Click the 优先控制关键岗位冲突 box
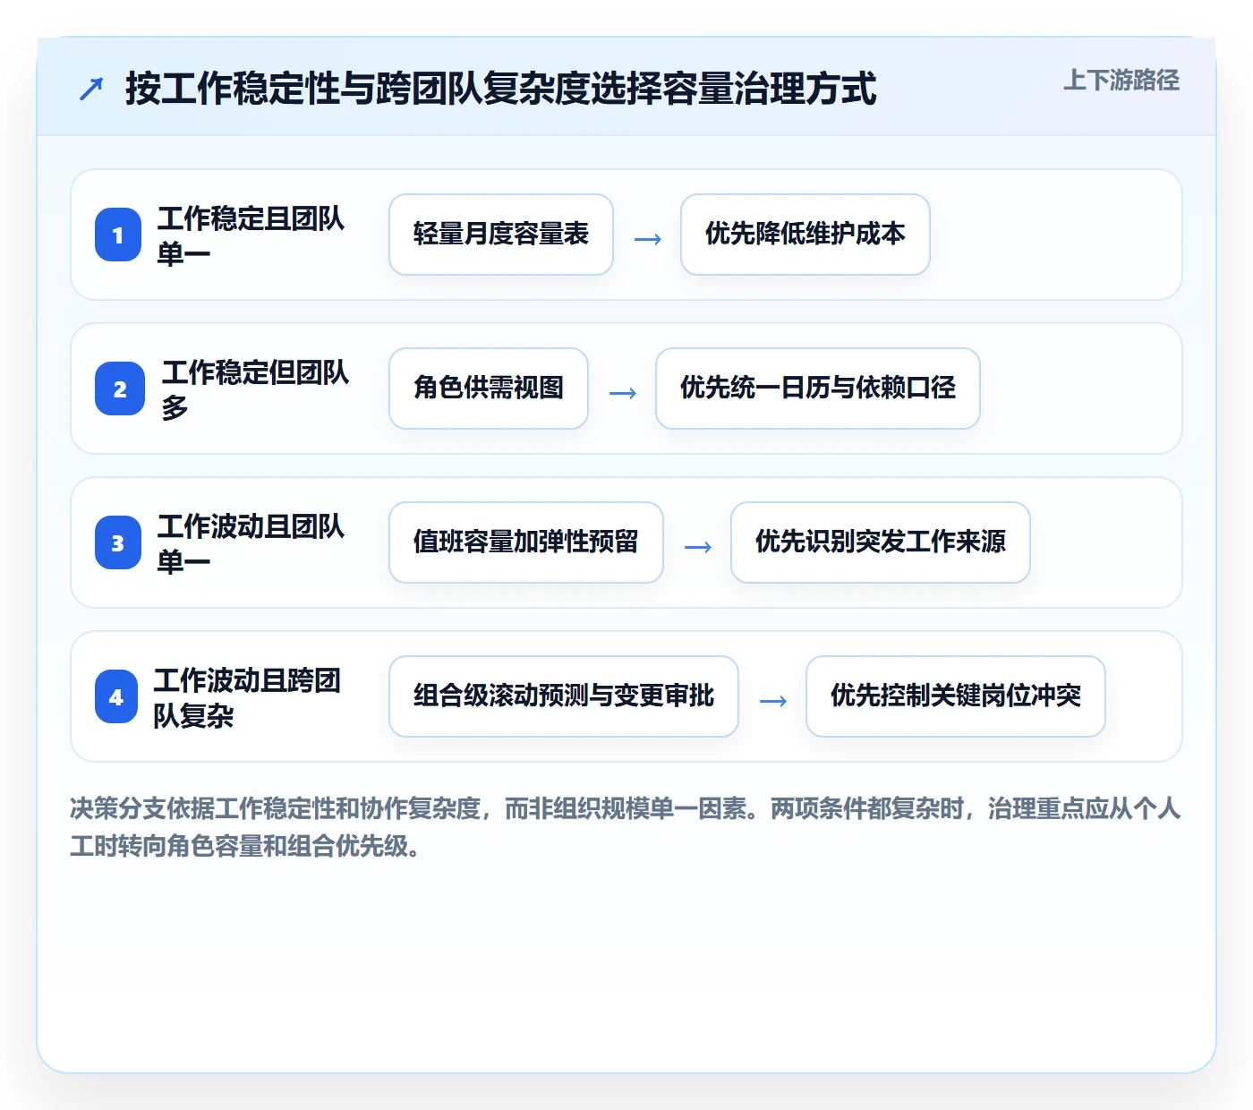Image resolution: width=1253 pixels, height=1110 pixels. [956, 696]
